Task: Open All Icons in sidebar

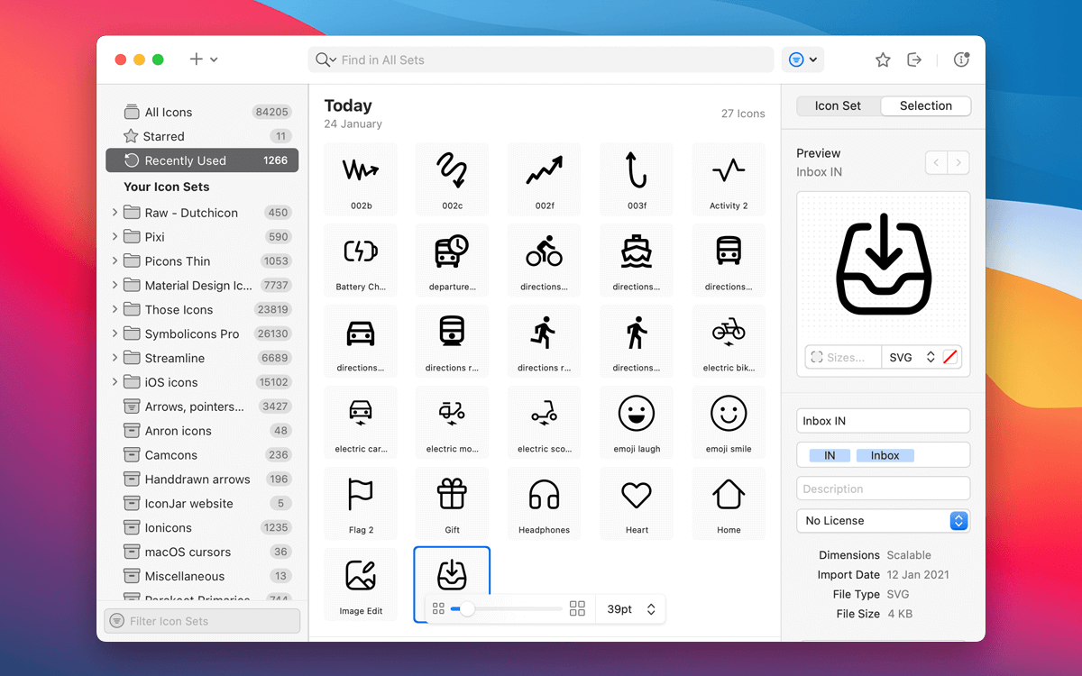Action: pos(202,112)
